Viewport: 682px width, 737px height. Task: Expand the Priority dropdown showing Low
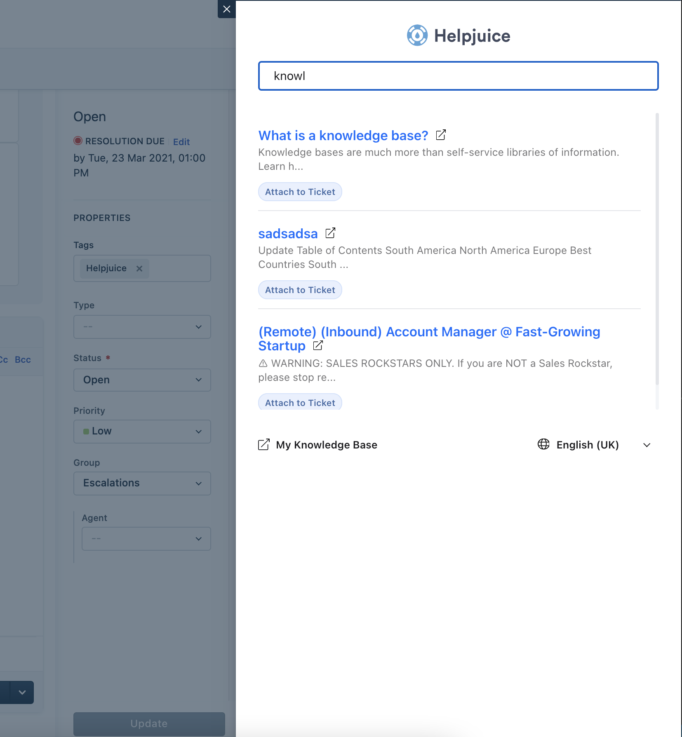pyautogui.click(x=142, y=431)
